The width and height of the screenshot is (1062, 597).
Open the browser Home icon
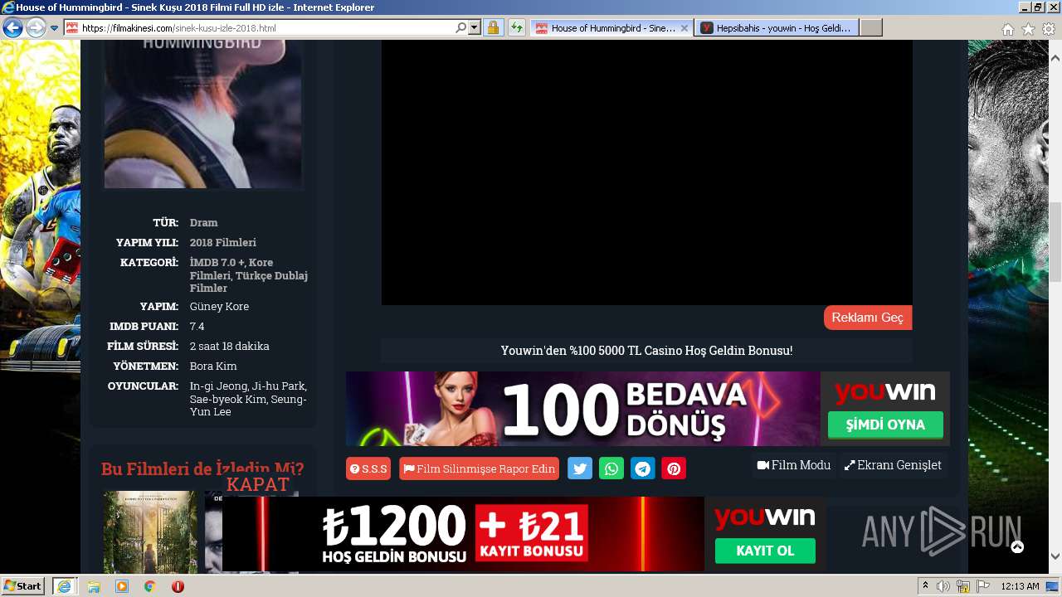pyautogui.click(x=1007, y=29)
